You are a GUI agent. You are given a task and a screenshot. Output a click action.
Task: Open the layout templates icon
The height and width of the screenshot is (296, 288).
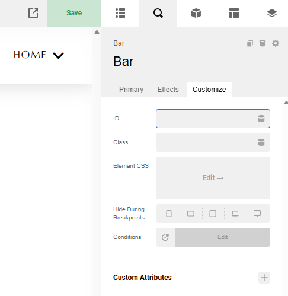pyautogui.click(x=234, y=13)
